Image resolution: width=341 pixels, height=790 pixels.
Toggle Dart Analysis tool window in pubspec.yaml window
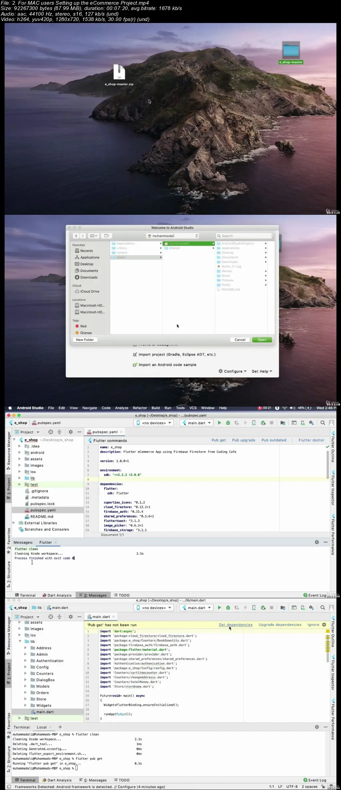pos(57,595)
